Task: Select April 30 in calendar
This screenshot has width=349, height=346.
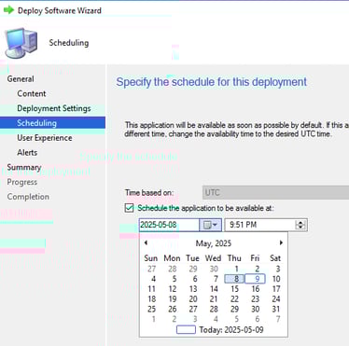Action: [214, 269]
